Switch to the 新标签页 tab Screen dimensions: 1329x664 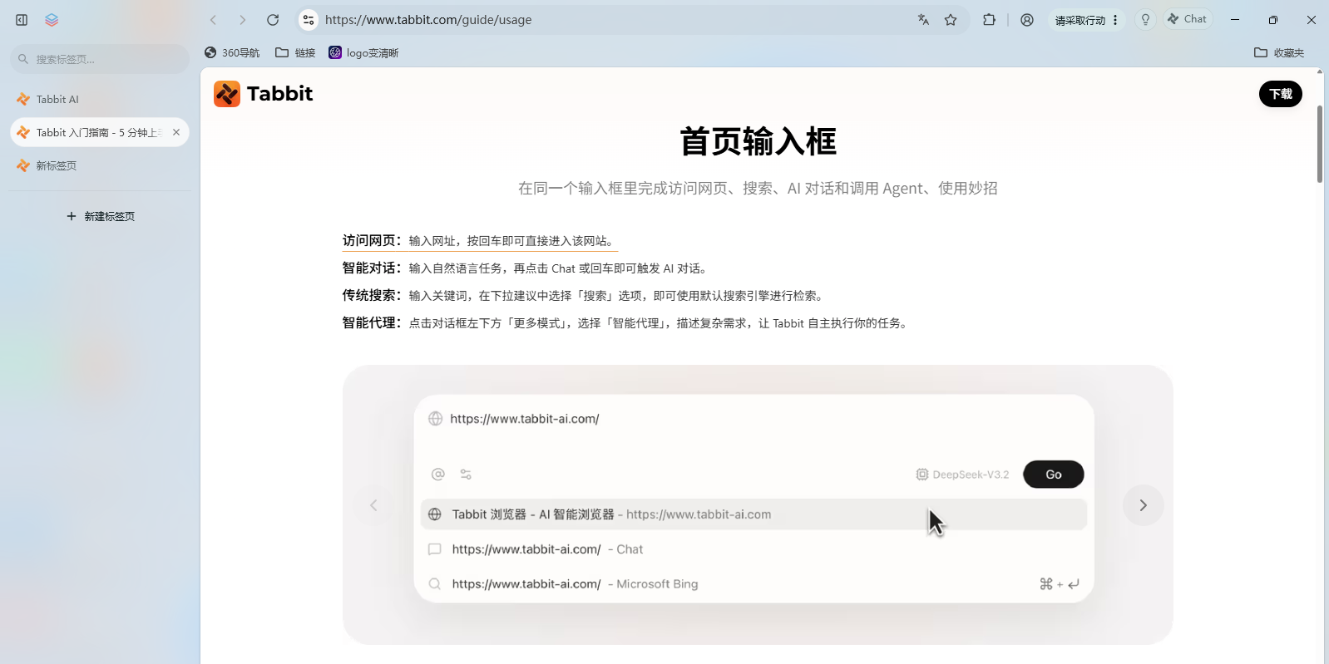point(100,165)
